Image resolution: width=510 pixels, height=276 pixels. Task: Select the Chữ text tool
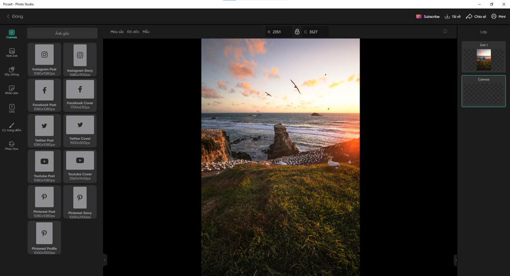point(12,109)
